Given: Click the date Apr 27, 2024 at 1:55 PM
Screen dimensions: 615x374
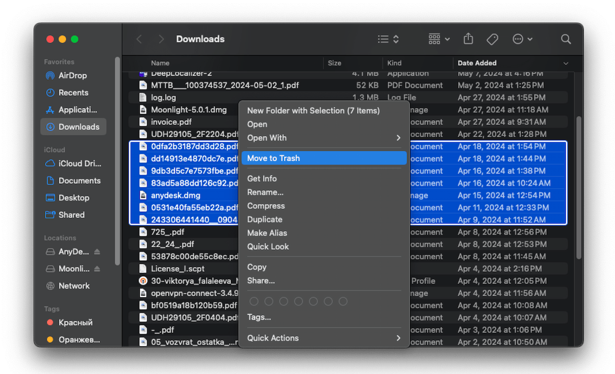Looking at the screenshot, I should [501, 97].
